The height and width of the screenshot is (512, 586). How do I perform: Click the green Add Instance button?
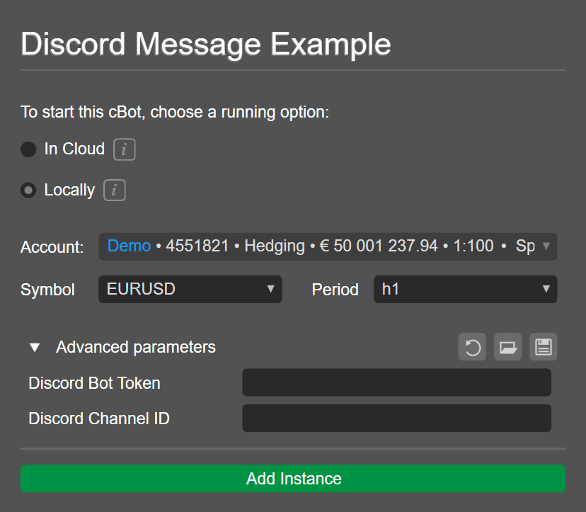coord(293,478)
